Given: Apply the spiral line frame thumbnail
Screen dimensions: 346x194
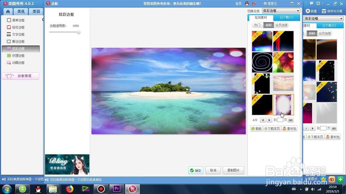Looking at the screenshot, I should 262,62.
